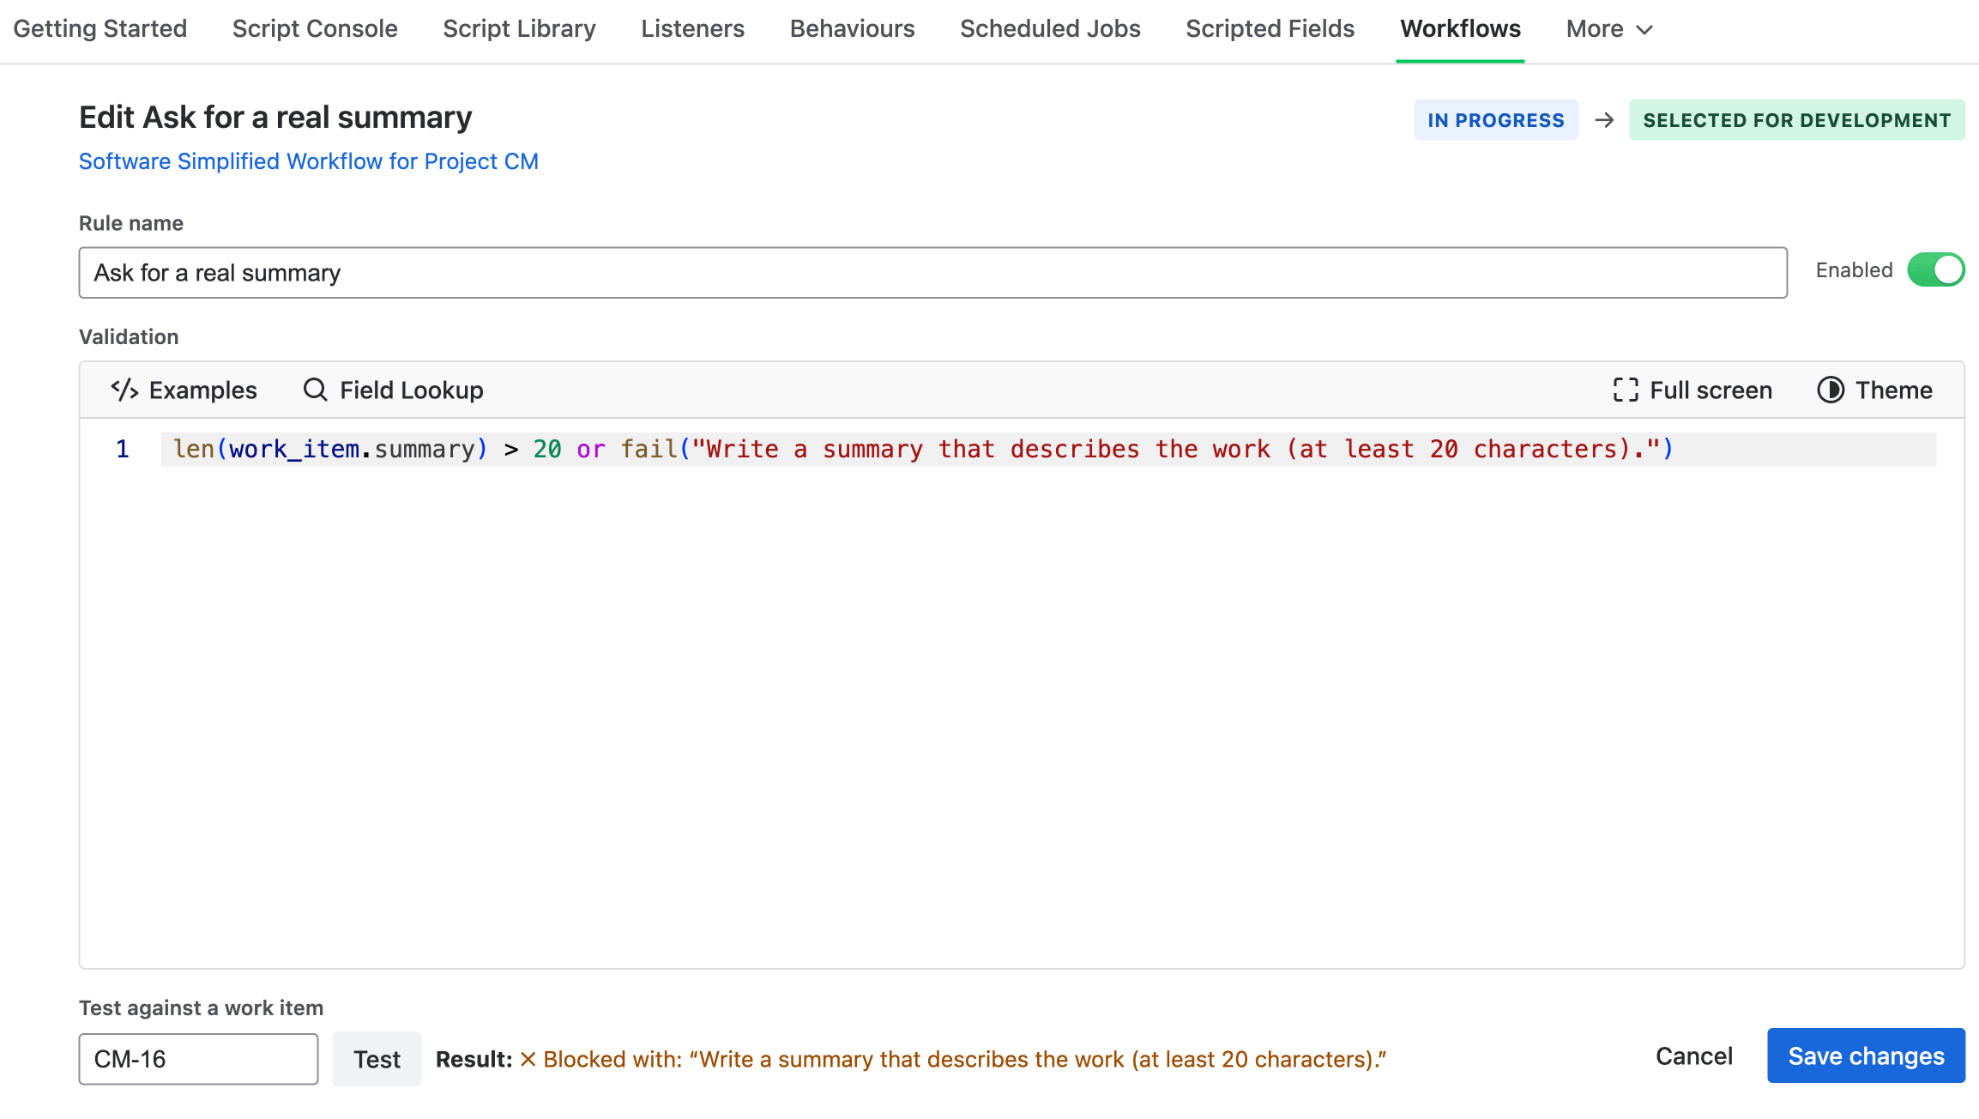Select the Workflows tab
The image size is (1979, 1119).
[1460, 29]
